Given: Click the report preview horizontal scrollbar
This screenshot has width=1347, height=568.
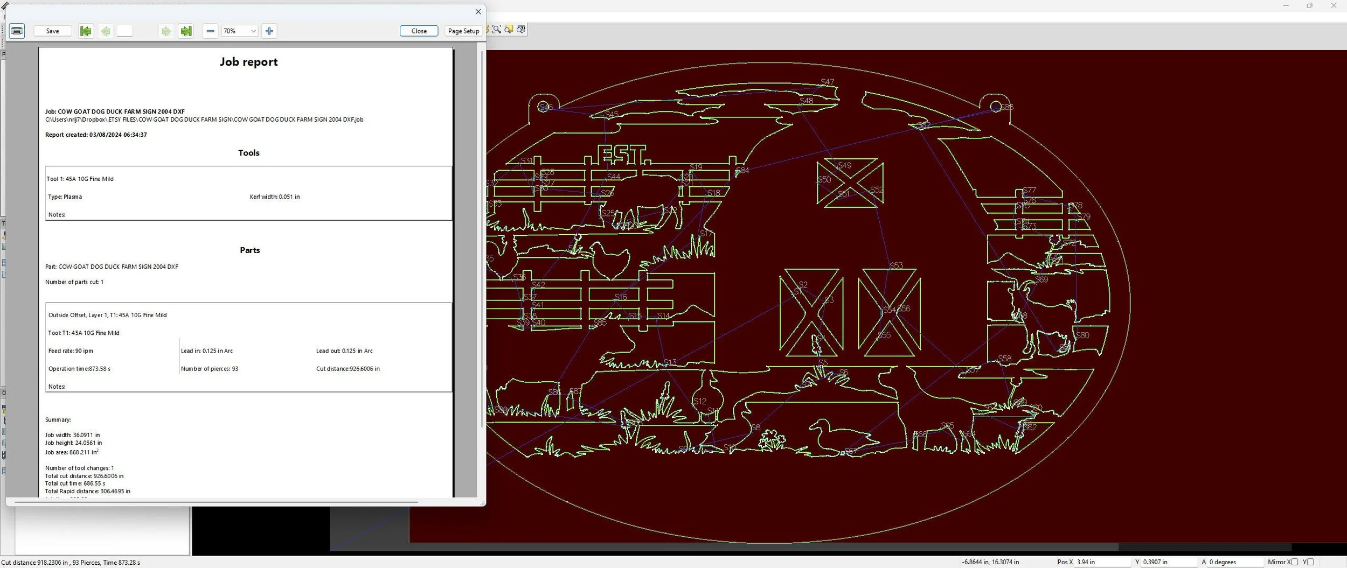Looking at the screenshot, I should [216, 502].
